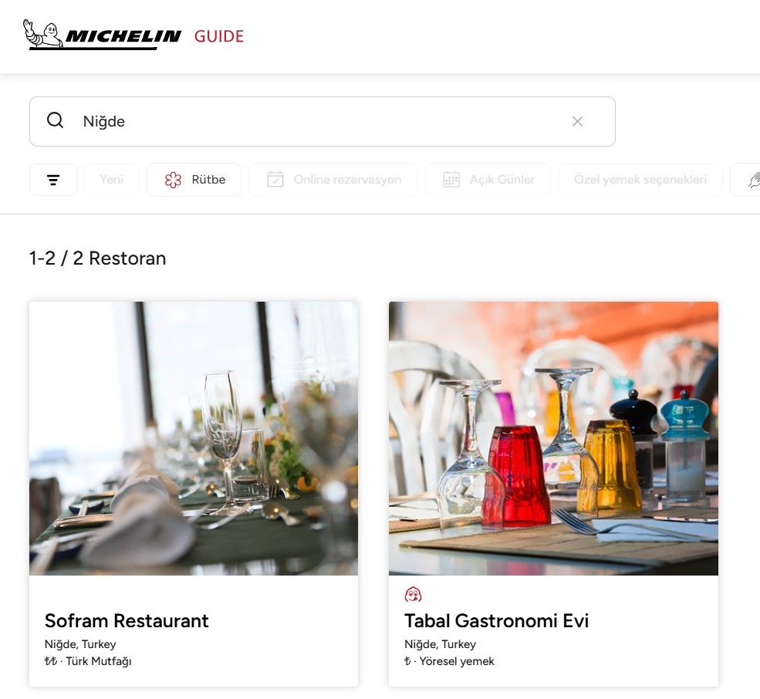The height and width of the screenshot is (699, 760).
Task: Click the Online rezervasyon calendar-check icon
Action: [275, 179]
